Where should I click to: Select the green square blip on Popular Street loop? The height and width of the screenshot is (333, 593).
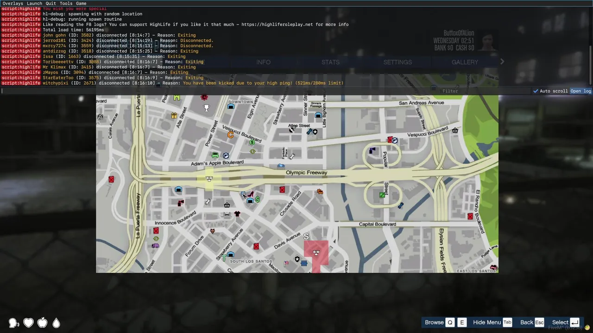pyautogui.click(x=382, y=195)
